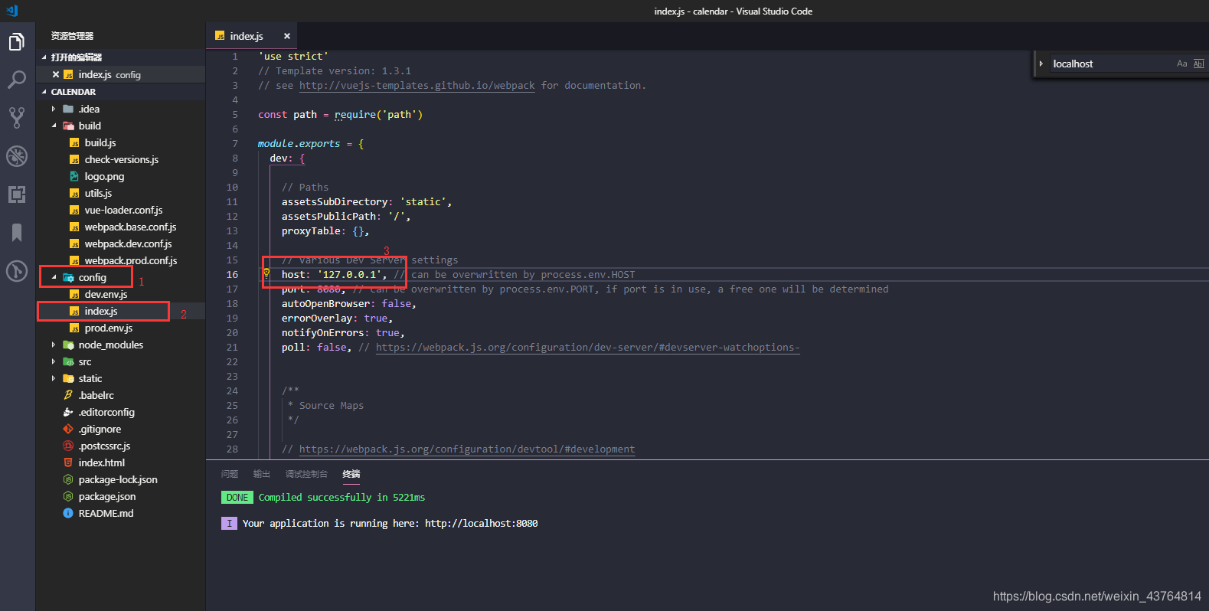This screenshot has width=1209, height=611.
Task: Click the last activity bar icon below Bookmarks
Action: point(17,270)
